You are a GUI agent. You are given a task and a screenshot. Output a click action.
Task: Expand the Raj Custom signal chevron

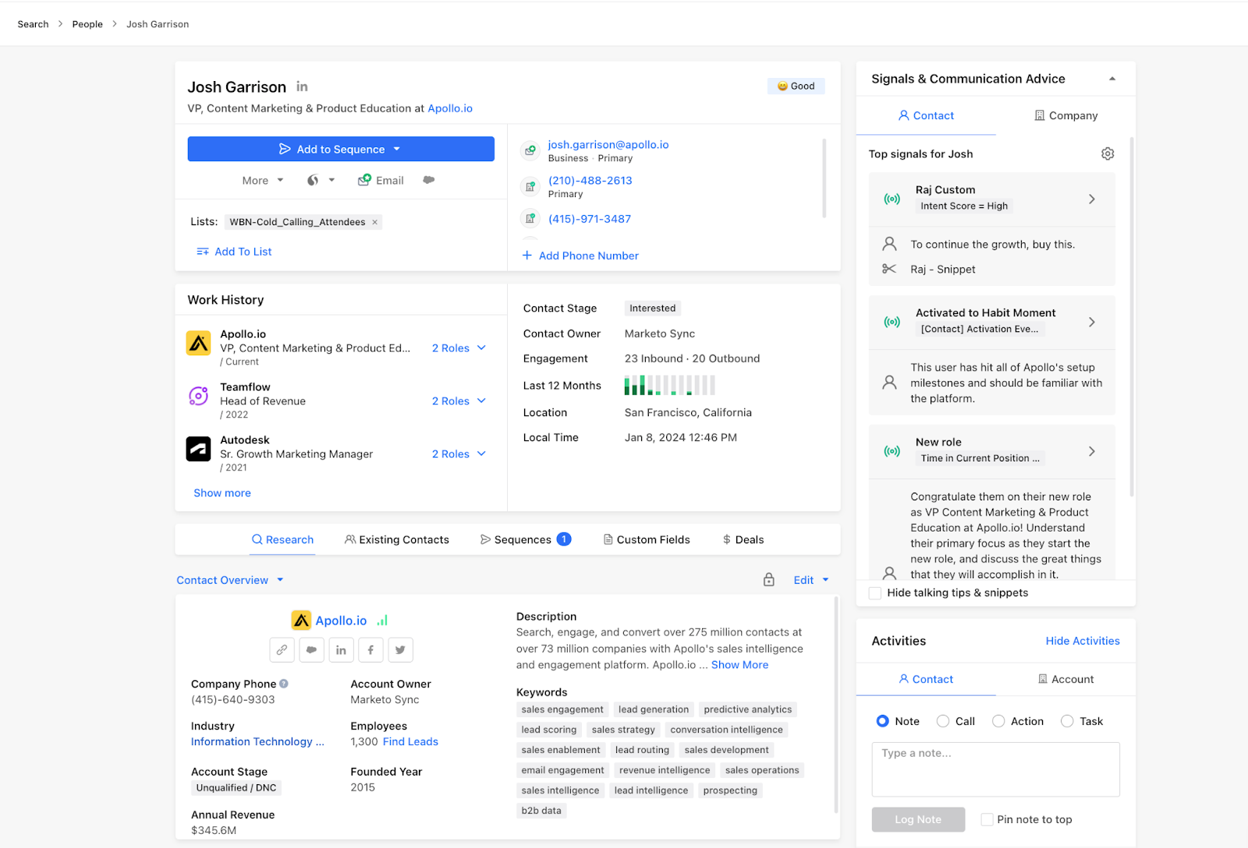coord(1092,199)
